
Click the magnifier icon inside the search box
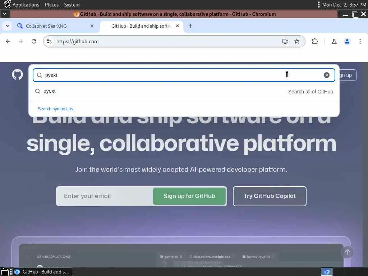pos(40,75)
